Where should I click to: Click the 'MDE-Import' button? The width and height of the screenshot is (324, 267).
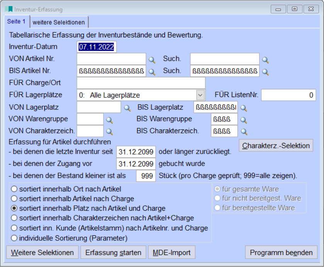tap(171, 252)
